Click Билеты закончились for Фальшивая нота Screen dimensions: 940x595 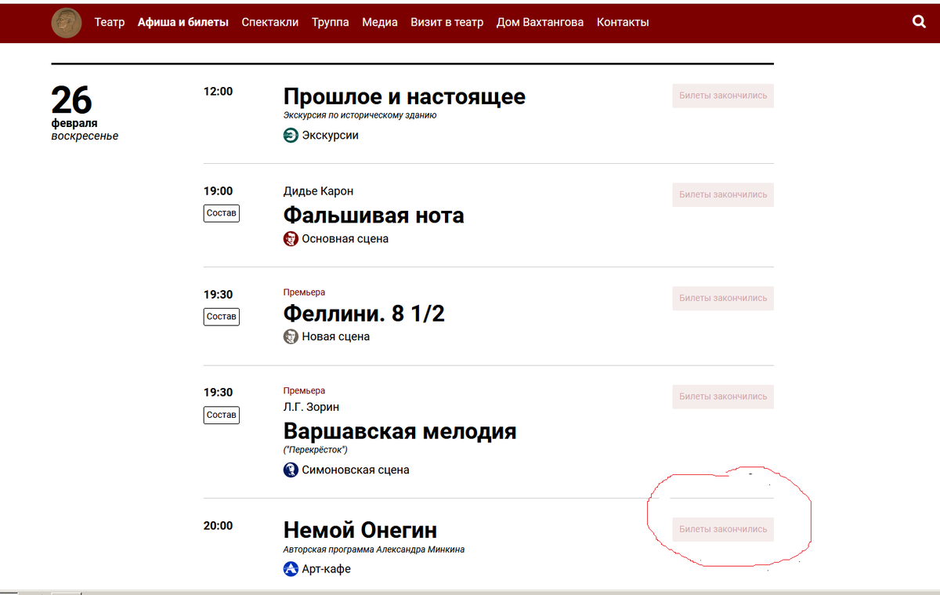click(x=723, y=194)
